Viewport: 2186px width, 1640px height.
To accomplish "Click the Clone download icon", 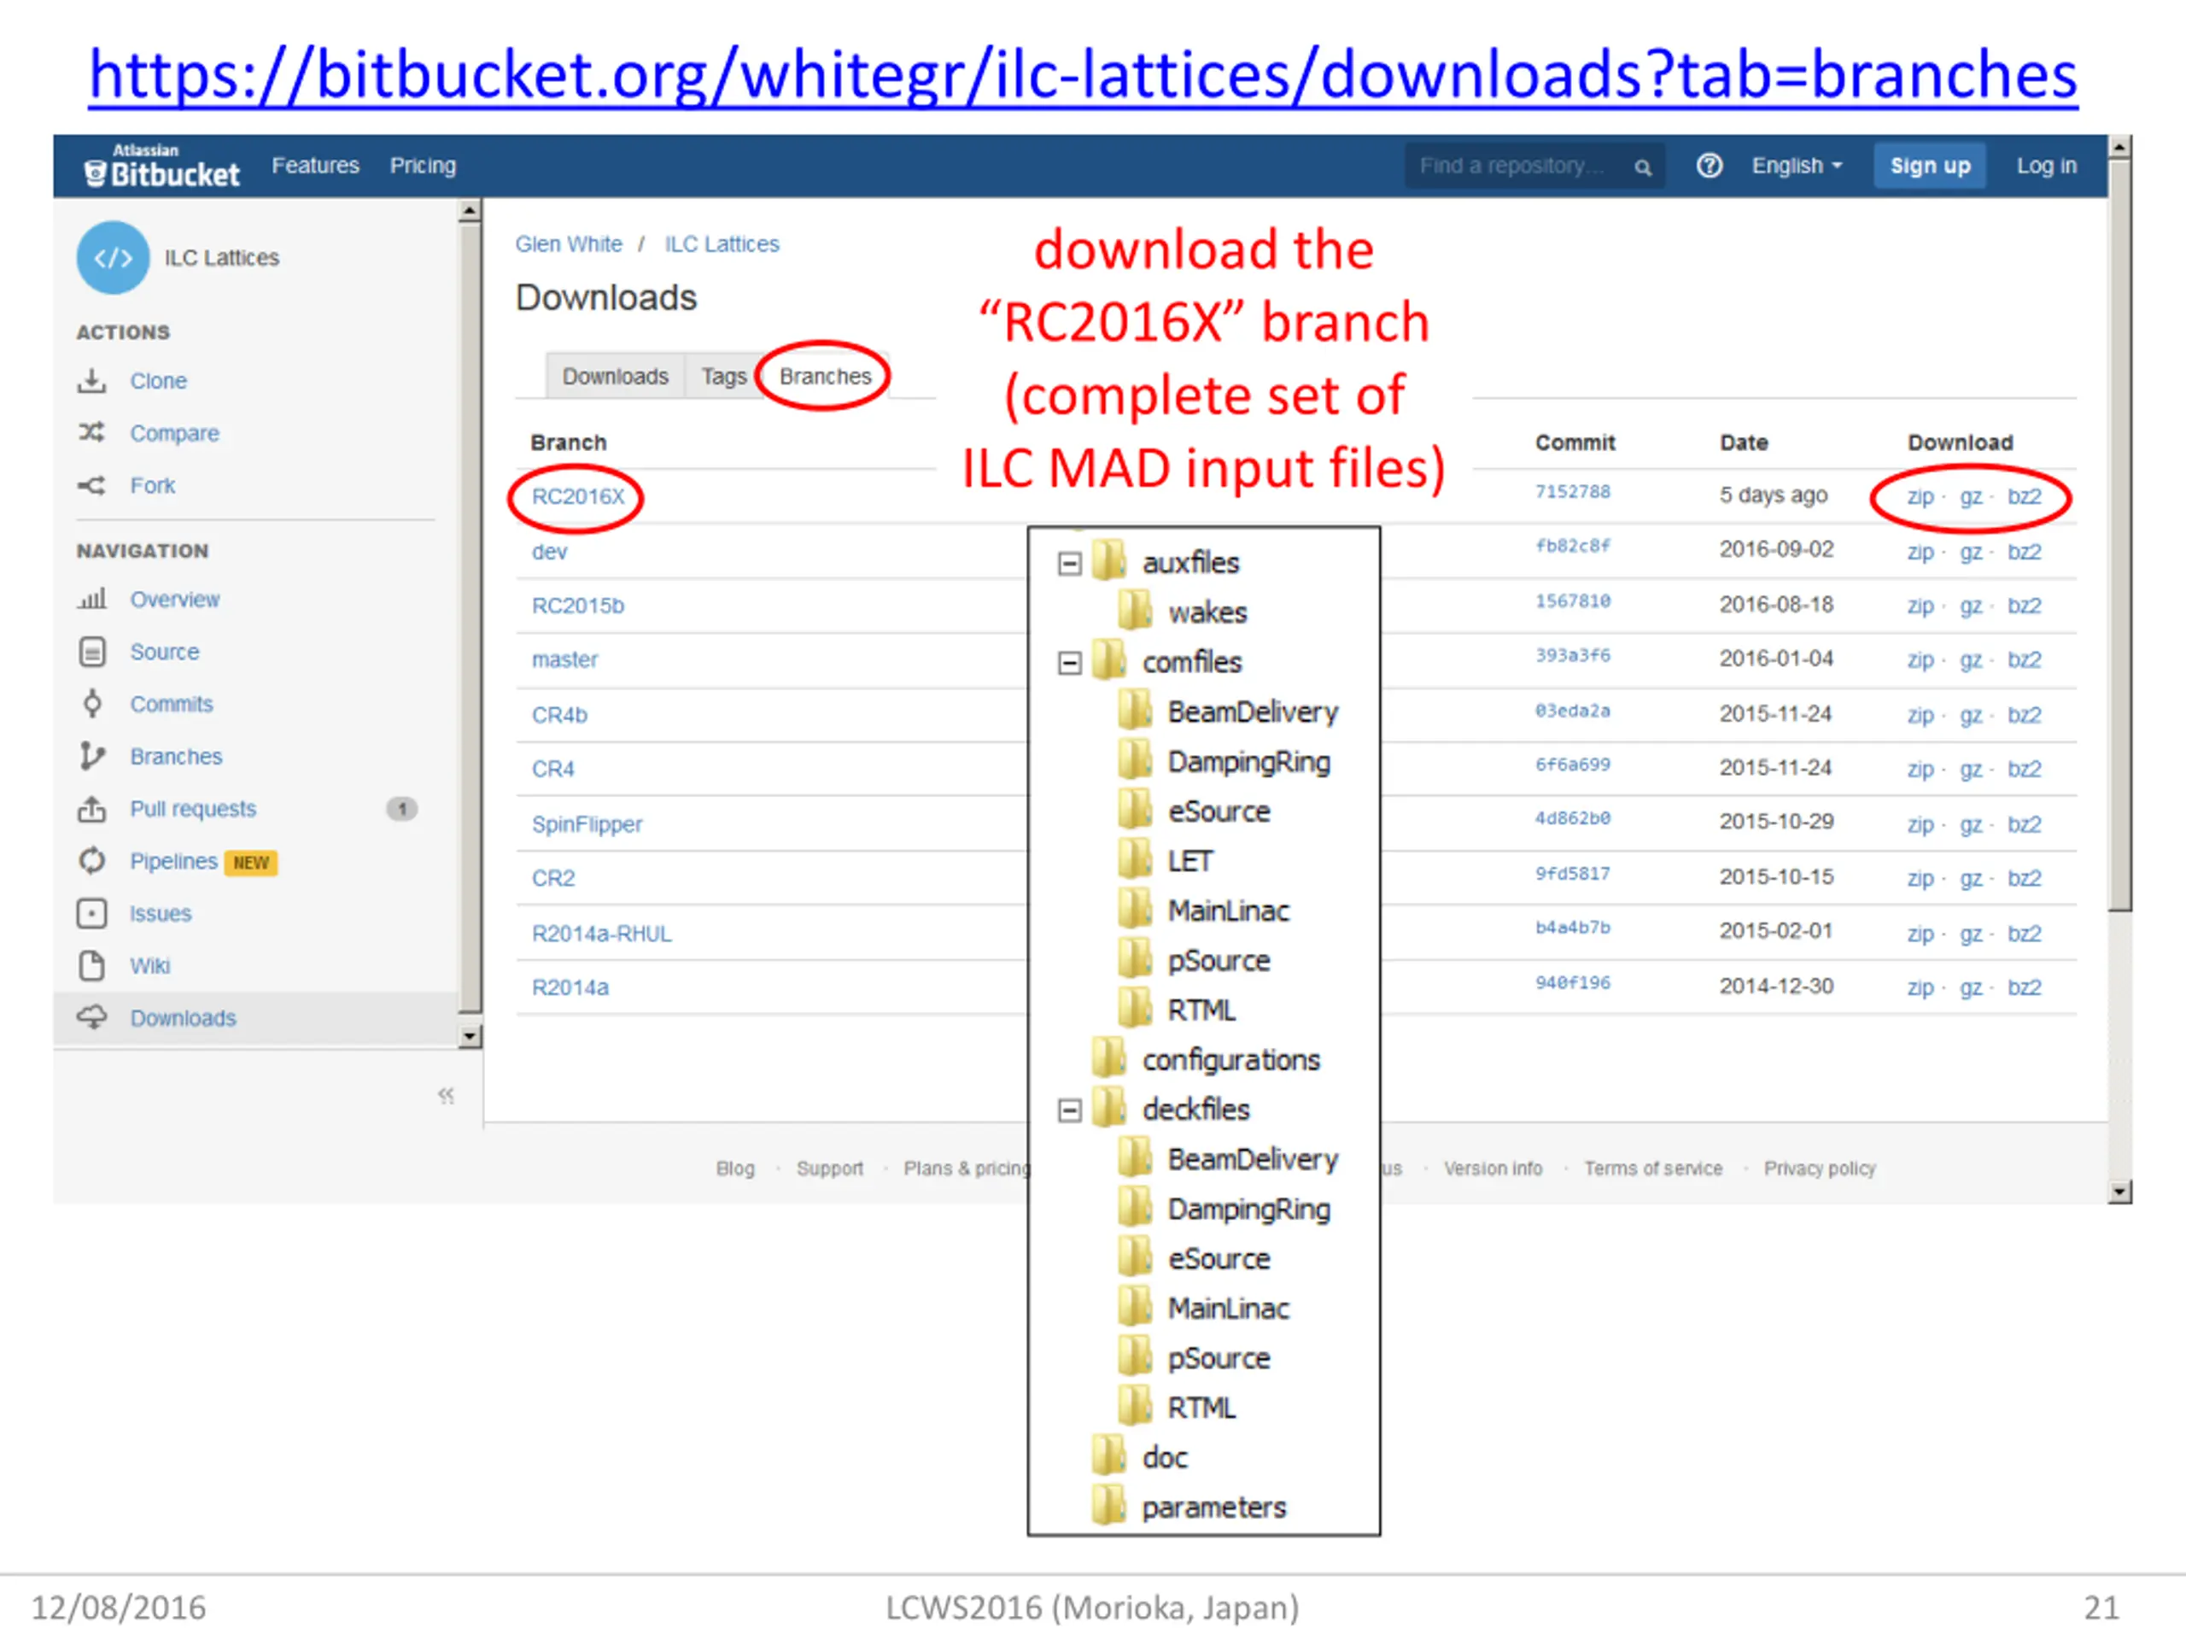I will tap(92, 381).
